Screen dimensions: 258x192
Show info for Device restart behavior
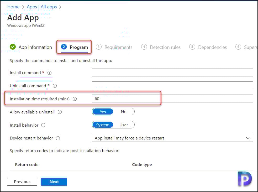pyautogui.click(x=58, y=138)
